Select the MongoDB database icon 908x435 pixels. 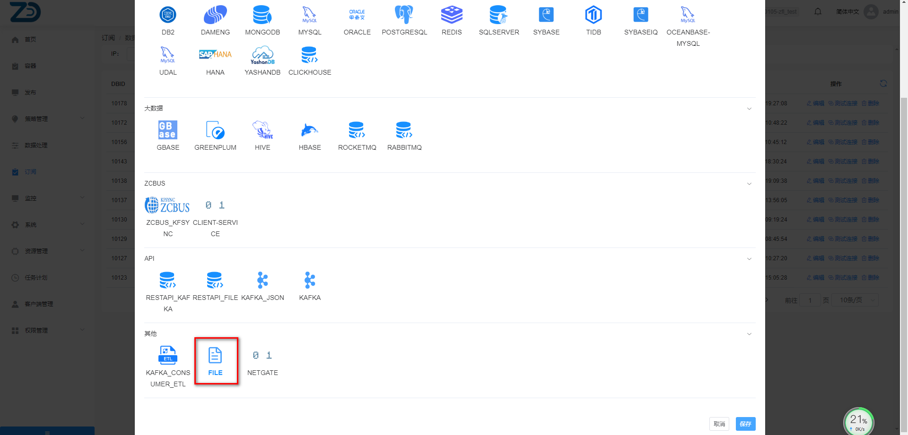(262, 15)
